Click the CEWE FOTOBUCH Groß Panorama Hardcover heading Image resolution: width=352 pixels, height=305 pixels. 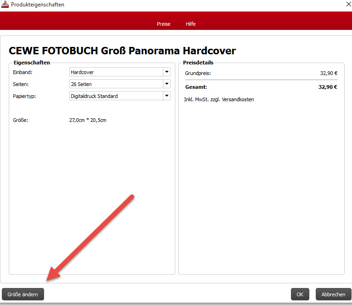(123, 51)
